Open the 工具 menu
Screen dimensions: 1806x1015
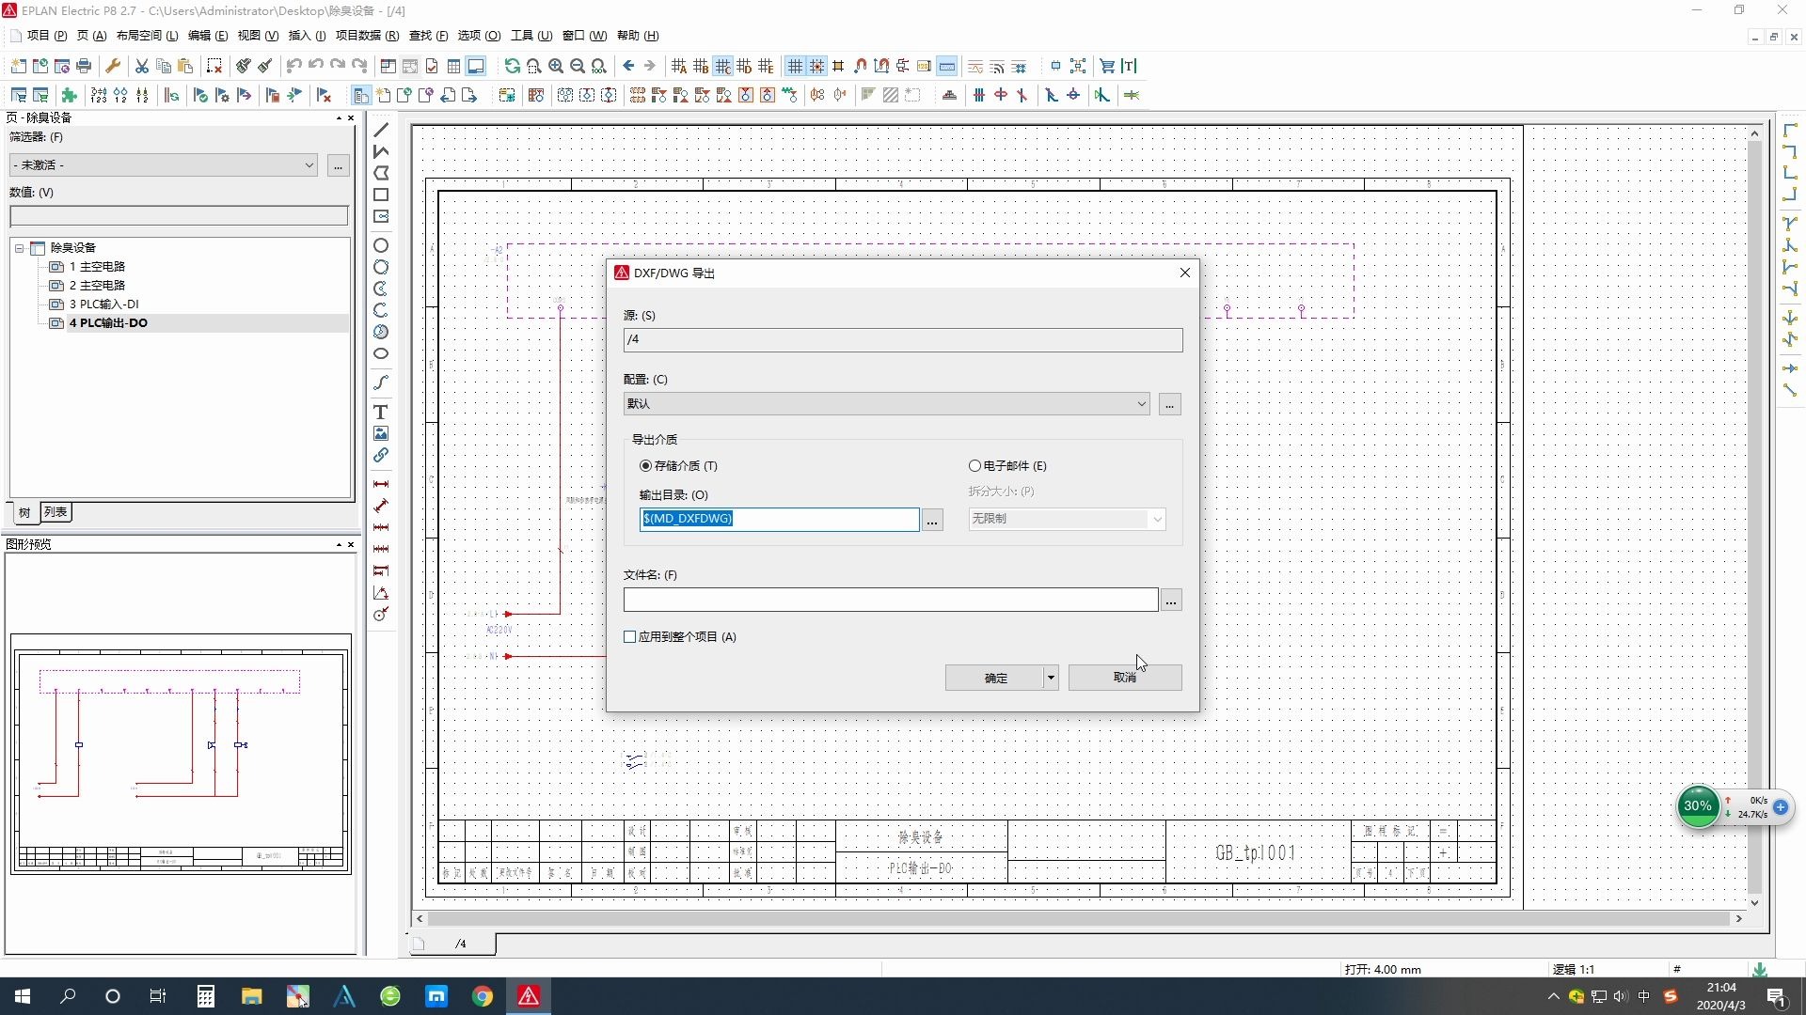click(x=531, y=36)
